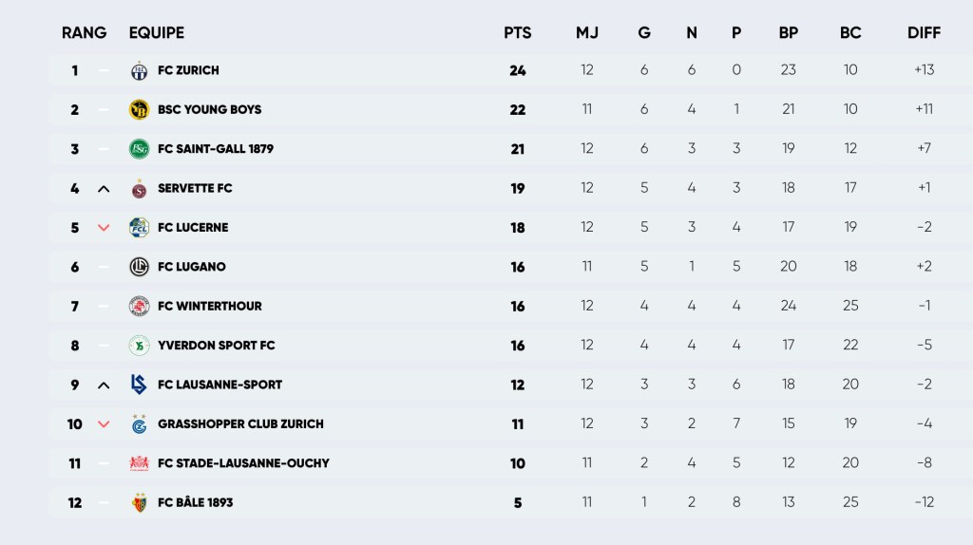Viewport: 973px width, 545px height.
Task: Click the FC Bâle 1893 crest
Action: (139, 502)
